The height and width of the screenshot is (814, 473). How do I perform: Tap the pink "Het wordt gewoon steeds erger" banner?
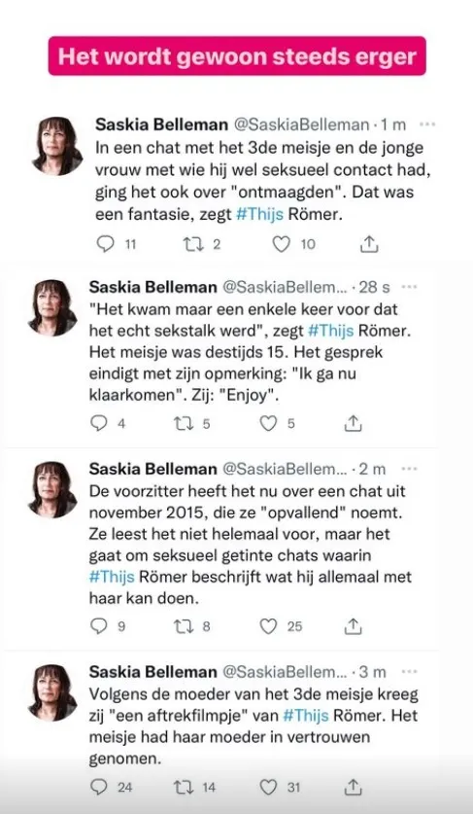tap(237, 56)
